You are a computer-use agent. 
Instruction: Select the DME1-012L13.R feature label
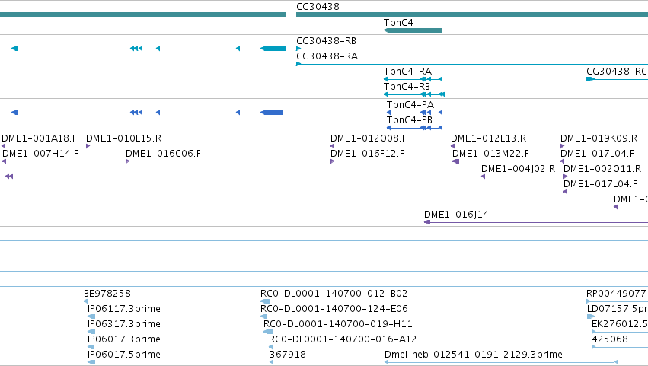point(489,138)
